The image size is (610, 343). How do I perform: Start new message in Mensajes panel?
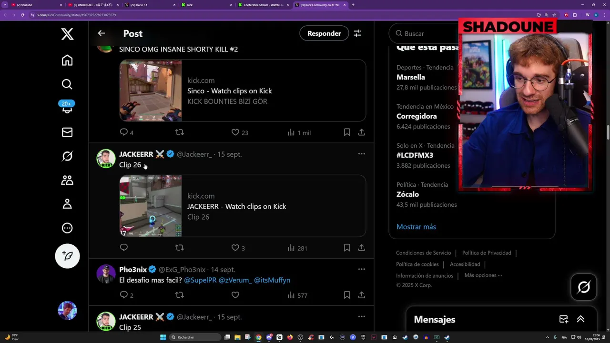[563, 319]
